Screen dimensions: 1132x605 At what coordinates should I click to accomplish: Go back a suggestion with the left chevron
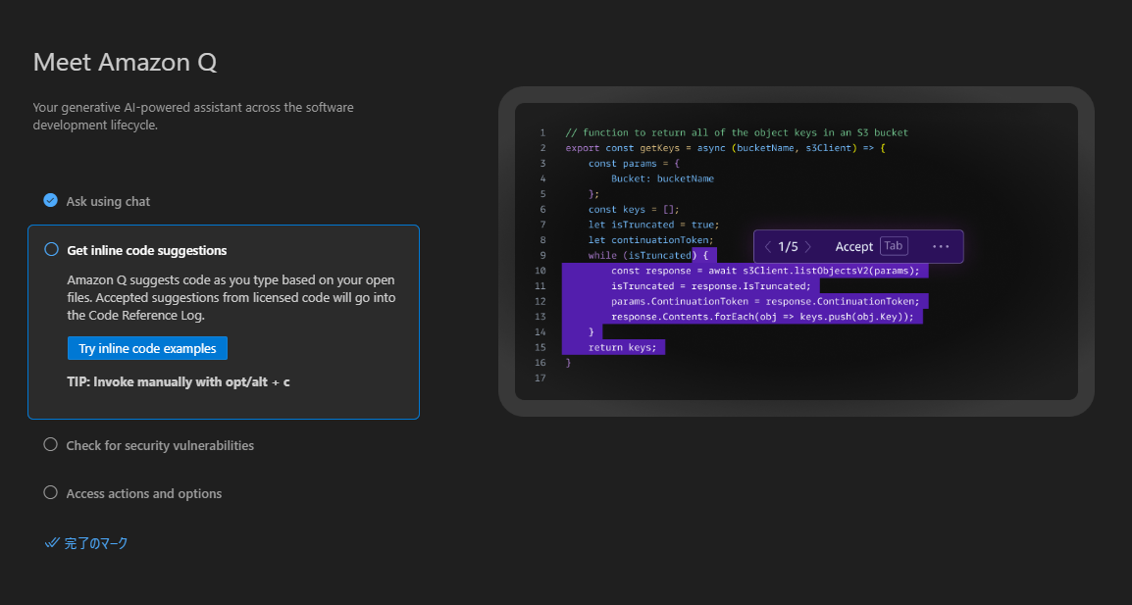(x=768, y=246)
